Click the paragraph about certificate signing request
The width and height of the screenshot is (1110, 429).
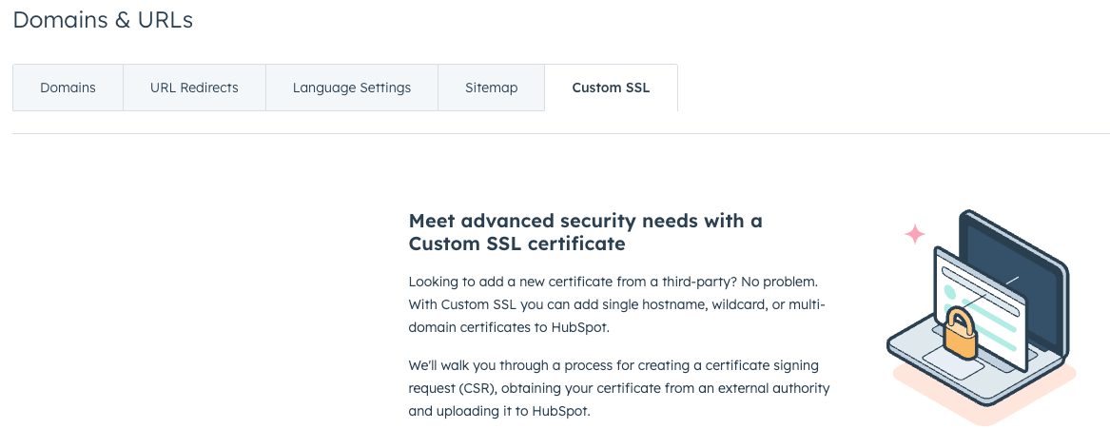click(618, 388)
